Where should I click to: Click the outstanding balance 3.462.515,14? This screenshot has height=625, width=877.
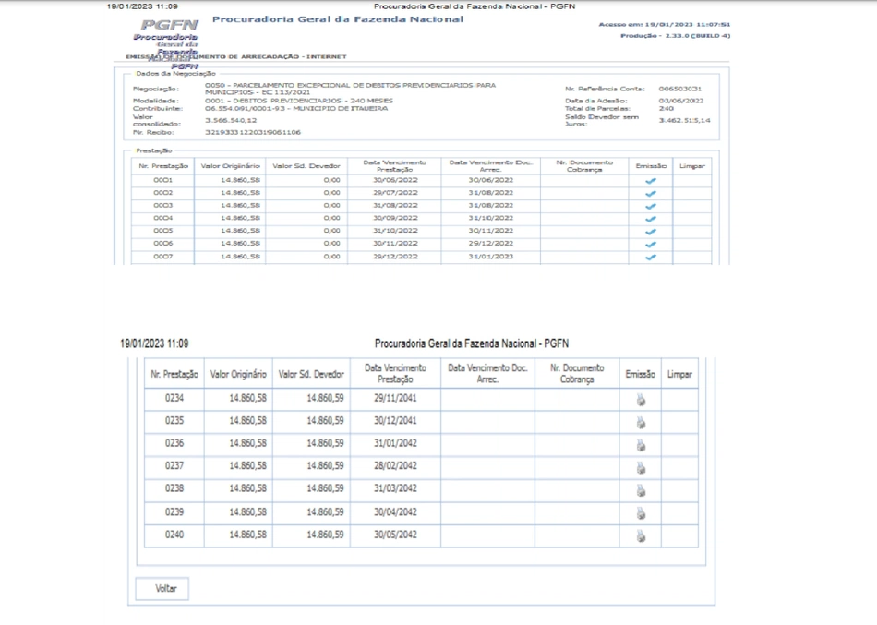coord(685,120)
